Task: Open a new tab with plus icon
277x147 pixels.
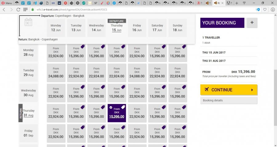Action: coord(237,3)
